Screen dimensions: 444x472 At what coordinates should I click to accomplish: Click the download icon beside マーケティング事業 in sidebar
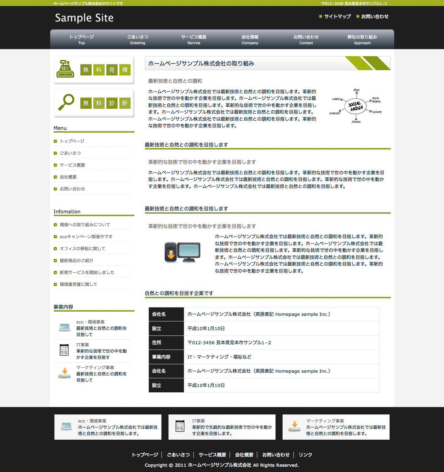click(x=65, y=373)
